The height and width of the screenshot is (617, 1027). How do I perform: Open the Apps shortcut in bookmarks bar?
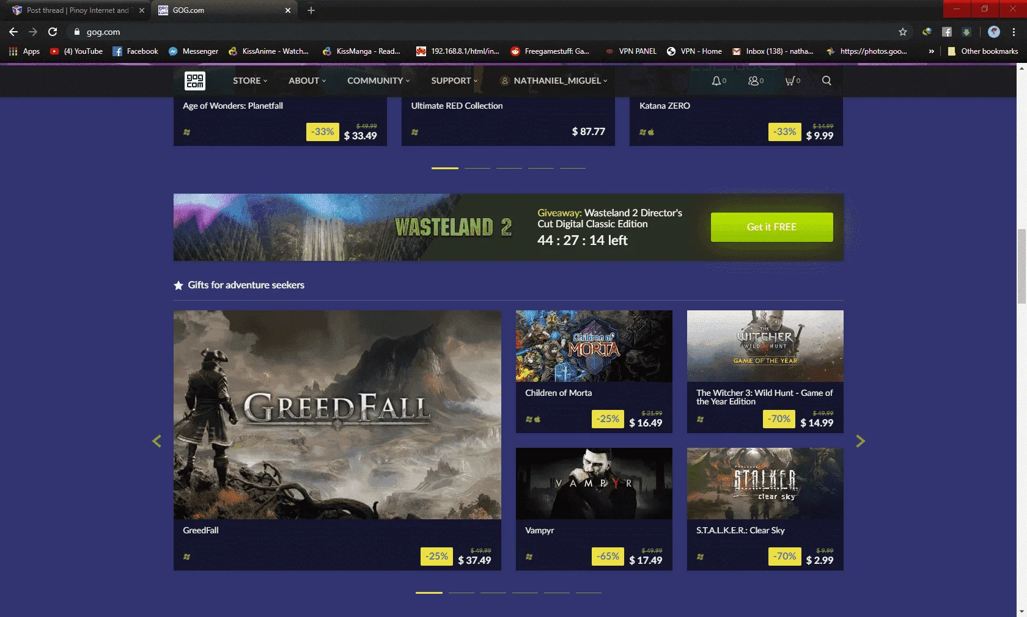point(24,51)
